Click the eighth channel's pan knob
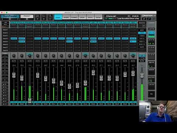Screen dimensions: 177x133 [x=69, y=56]
